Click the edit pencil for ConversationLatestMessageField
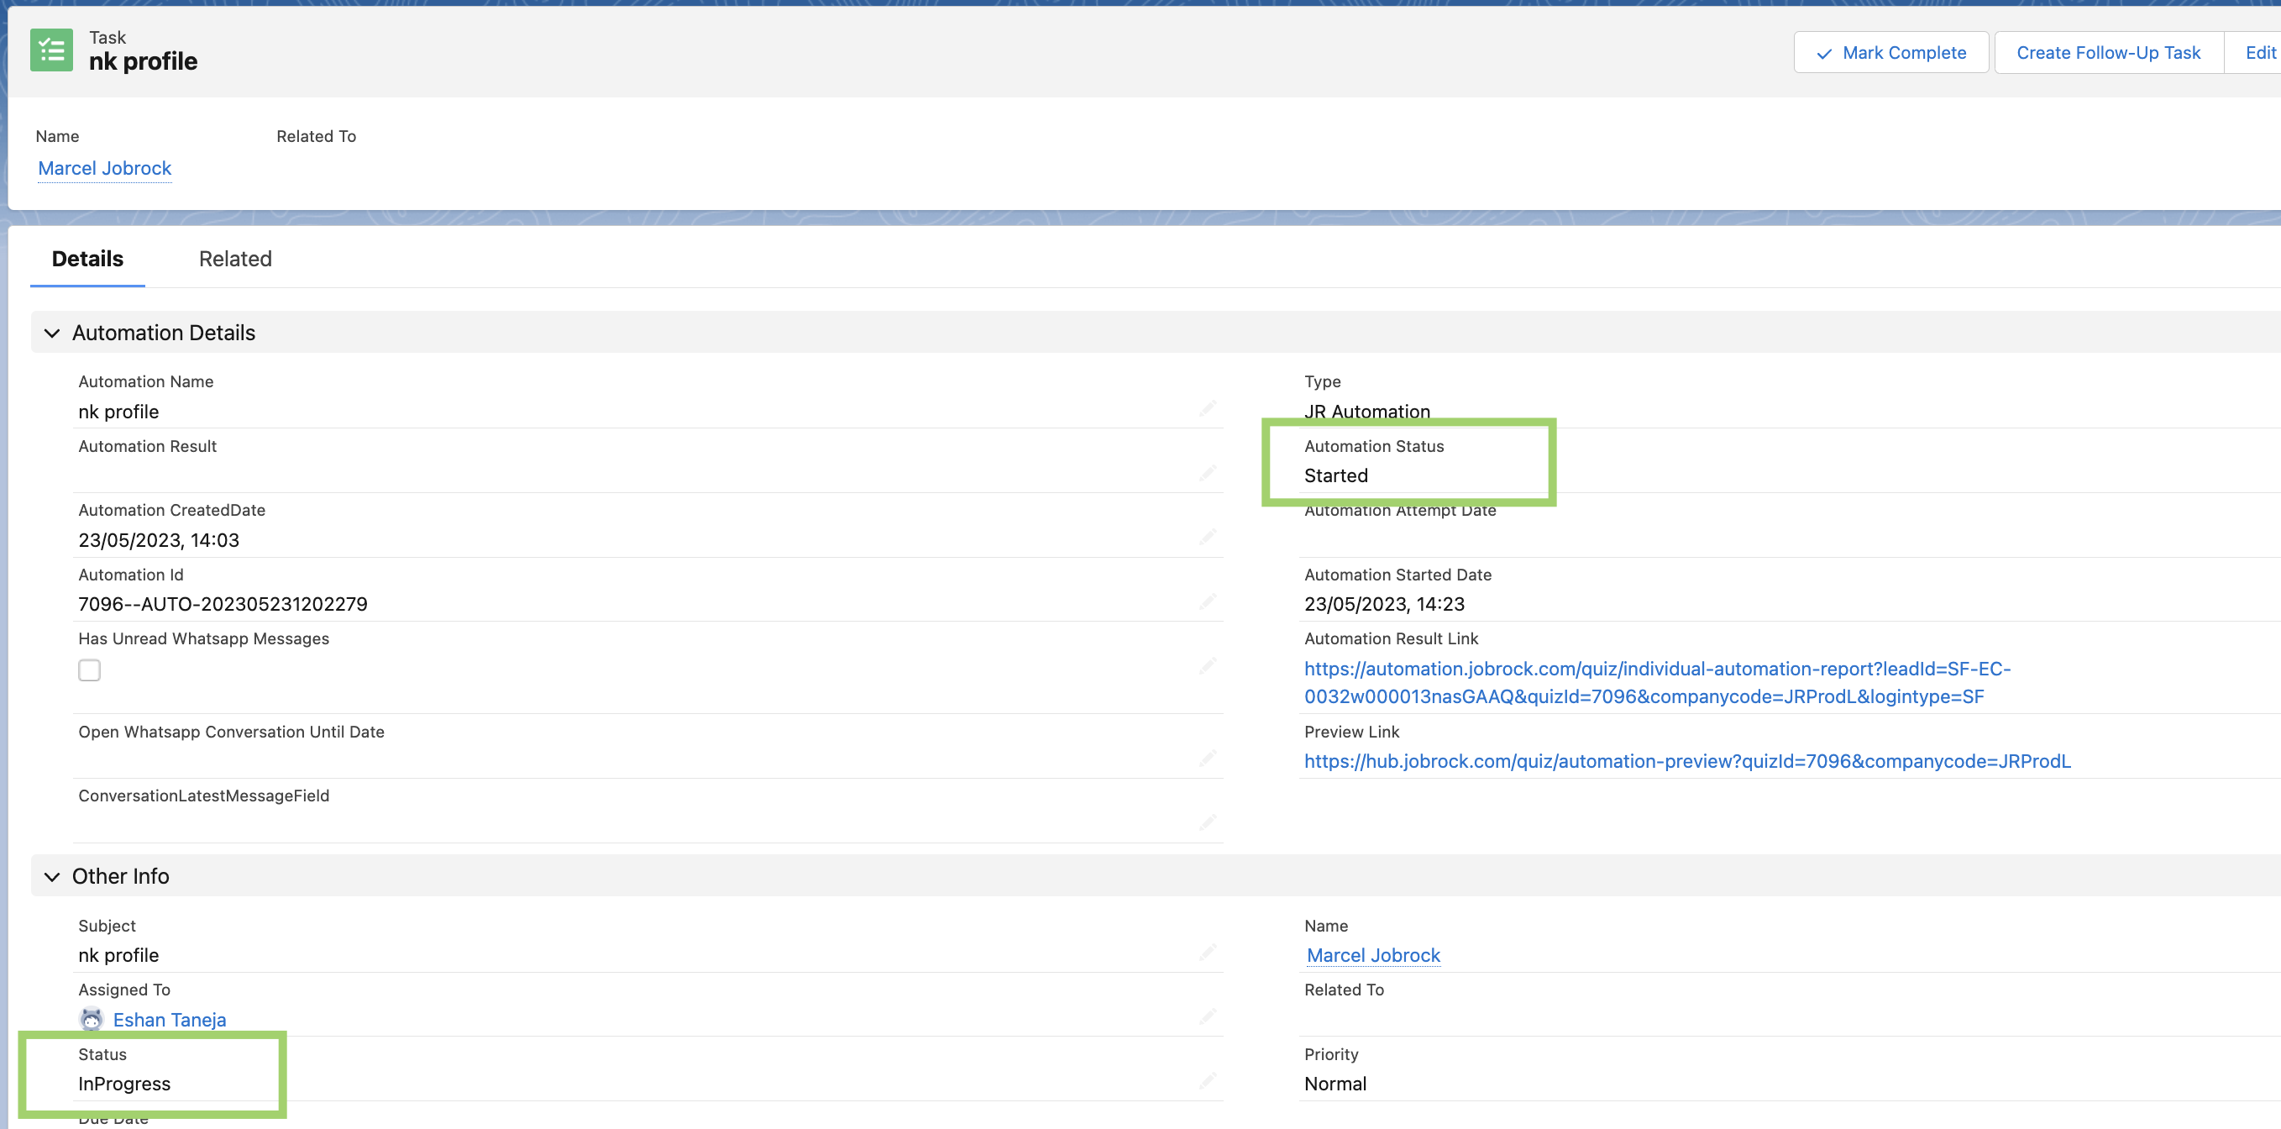Viewport: 2281px width, 1129px height. (x=1207, y=822)
